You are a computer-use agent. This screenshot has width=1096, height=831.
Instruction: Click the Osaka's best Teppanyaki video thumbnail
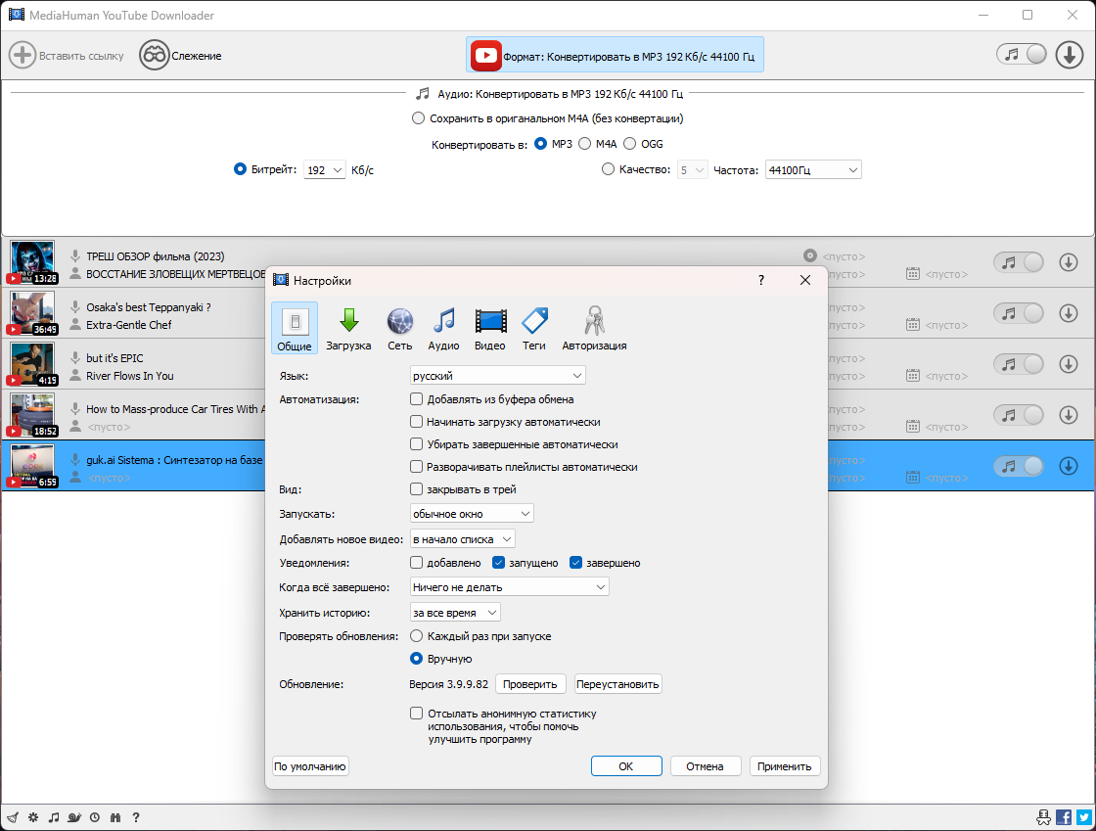31,313
